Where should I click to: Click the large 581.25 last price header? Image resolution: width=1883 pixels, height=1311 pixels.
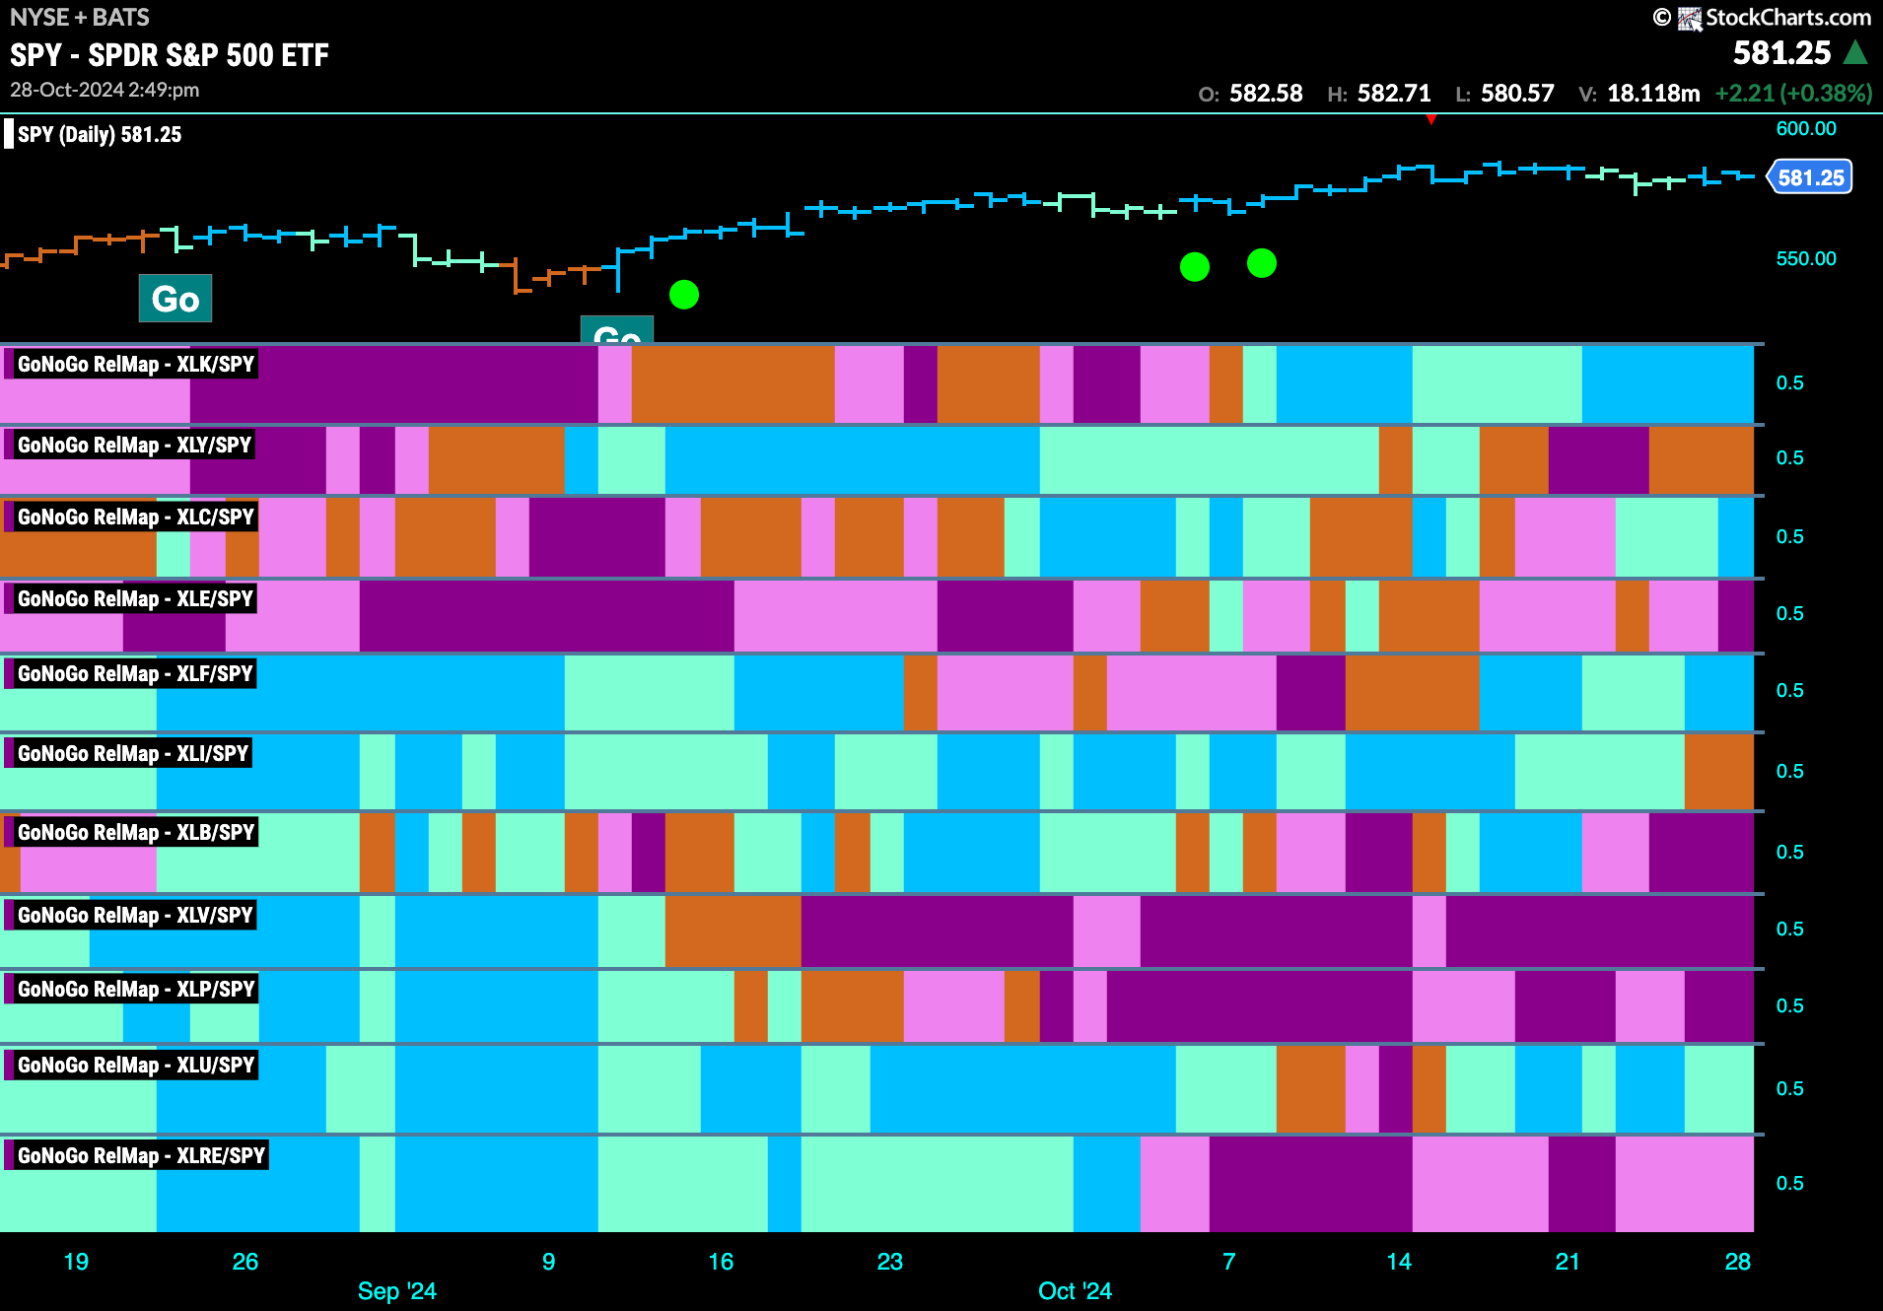click(x=1781, y=52)
